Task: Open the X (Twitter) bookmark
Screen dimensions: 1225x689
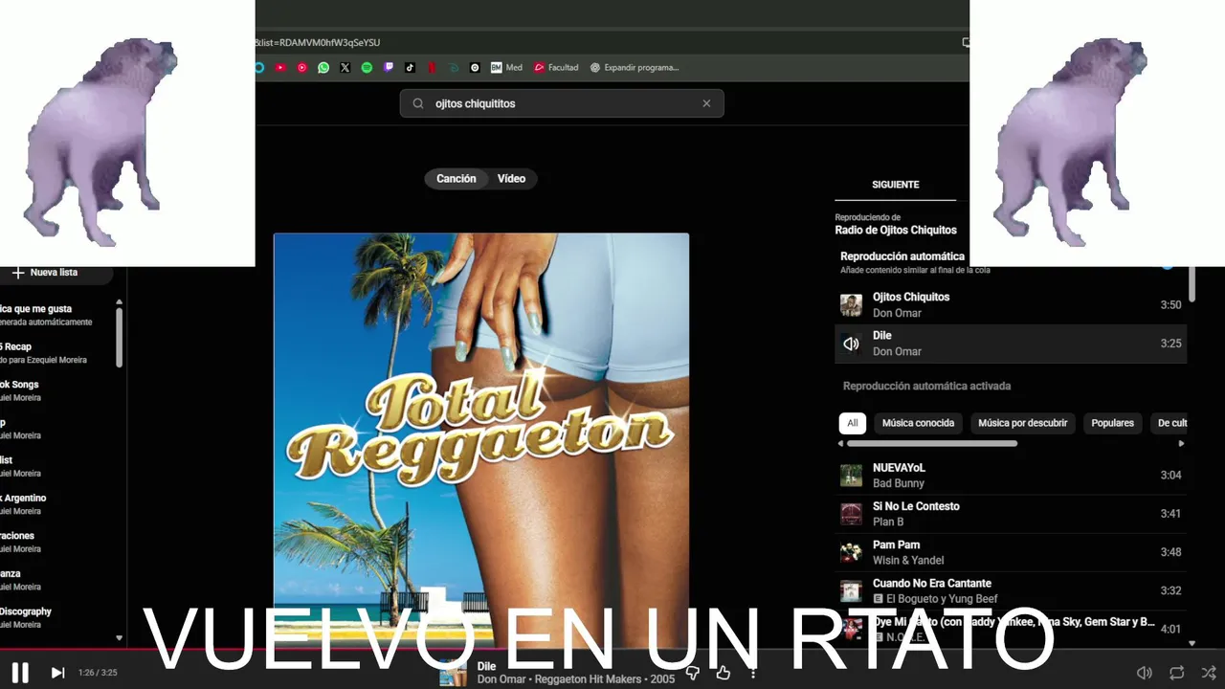Action: (345, 68)
